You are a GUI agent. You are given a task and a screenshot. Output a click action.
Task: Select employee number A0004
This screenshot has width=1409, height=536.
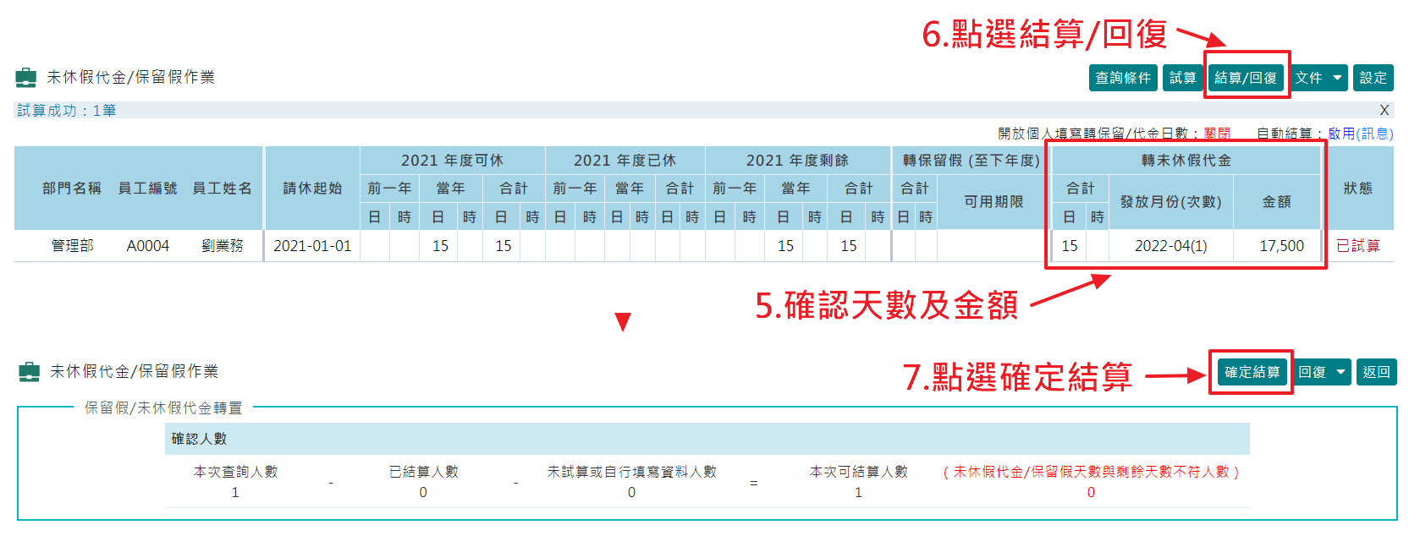coord(148,246)
